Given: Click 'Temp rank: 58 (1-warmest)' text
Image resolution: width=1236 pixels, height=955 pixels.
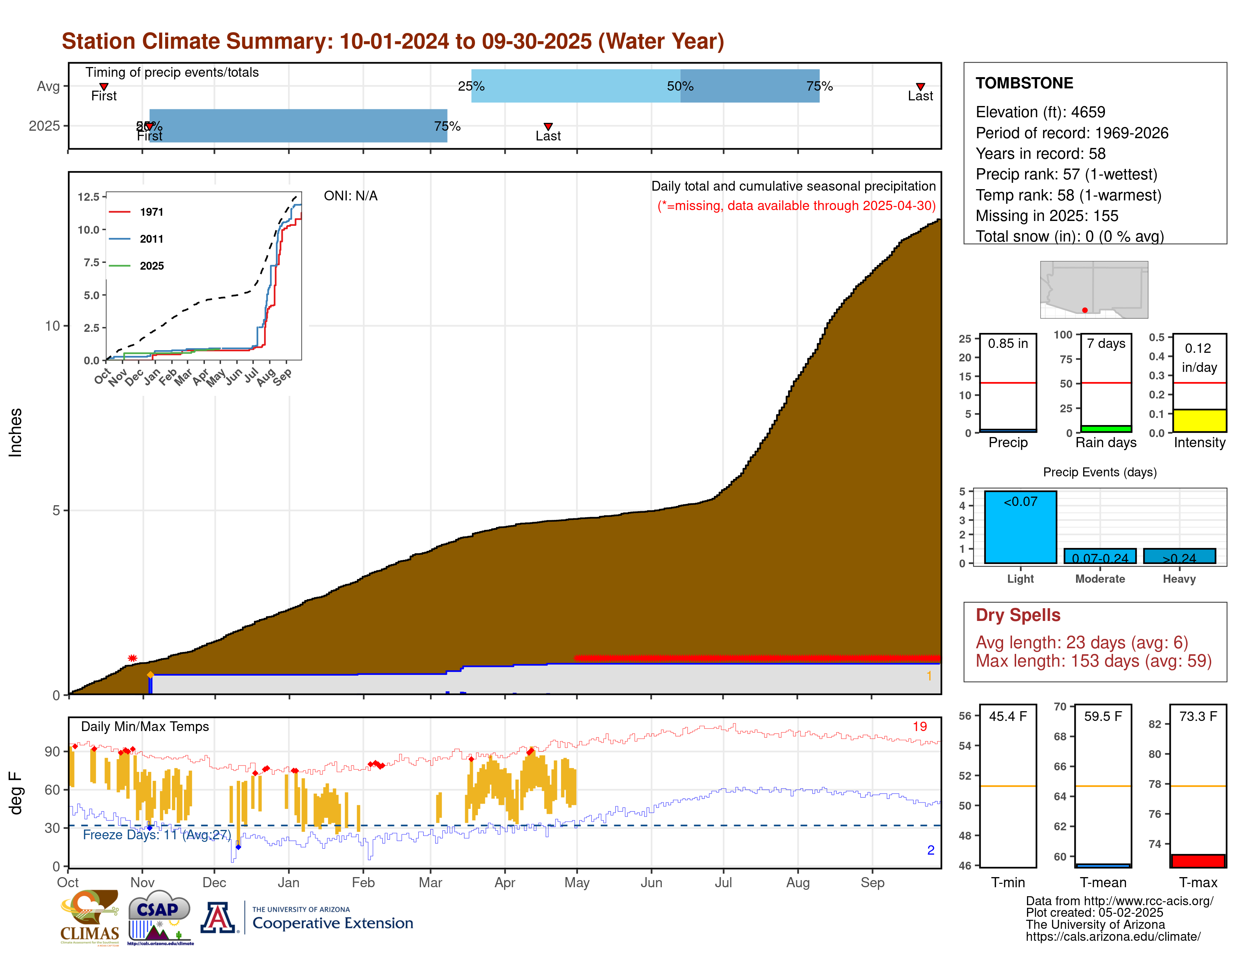Looking at the screenshot, I should click(x=1069, y=195).
